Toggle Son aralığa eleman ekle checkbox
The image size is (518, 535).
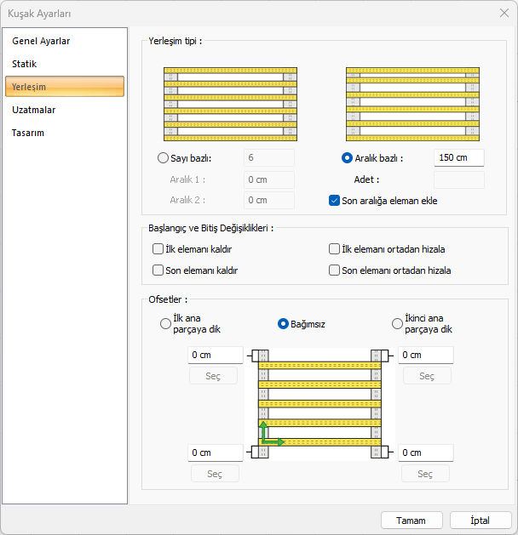335,201
